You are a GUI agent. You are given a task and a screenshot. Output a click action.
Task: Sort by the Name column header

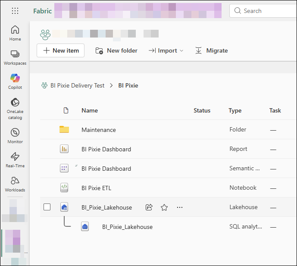(x=90, y=110)
